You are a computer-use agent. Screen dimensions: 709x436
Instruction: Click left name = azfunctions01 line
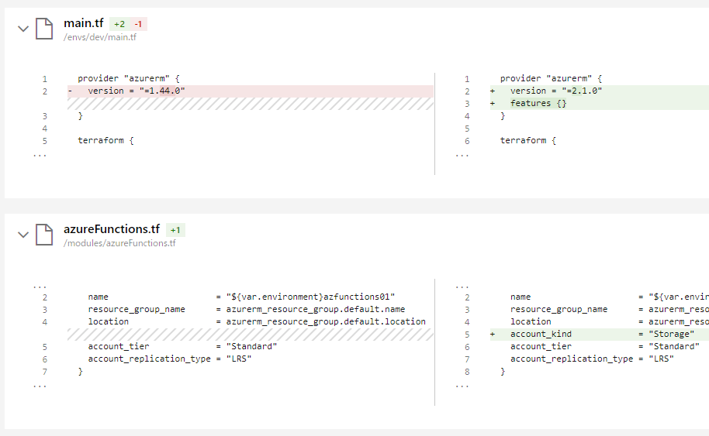point(241,297)
